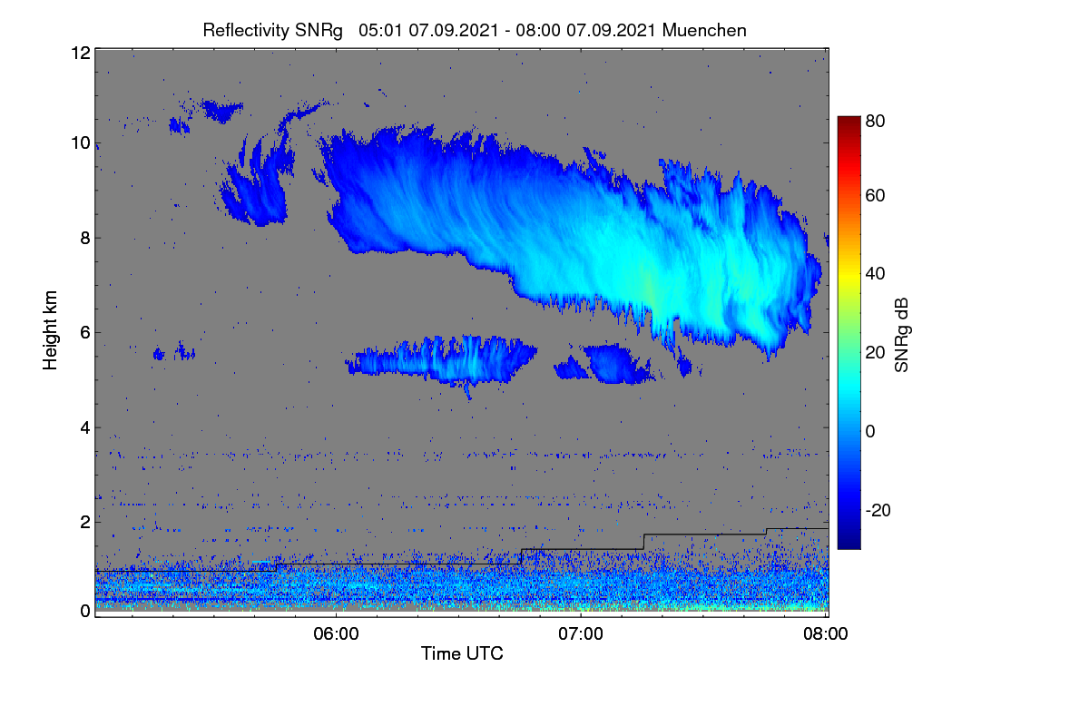Click the yellow band of the colorbar
The image size is (1089, 726).
tap(848, 277)
